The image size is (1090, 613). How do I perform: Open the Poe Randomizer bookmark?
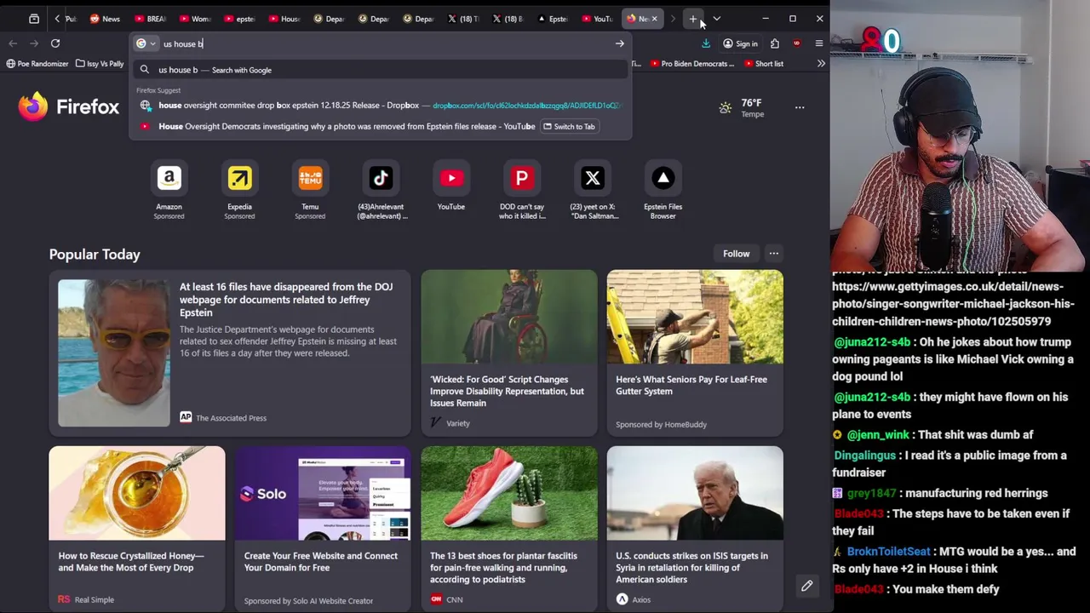pos(37,64)
